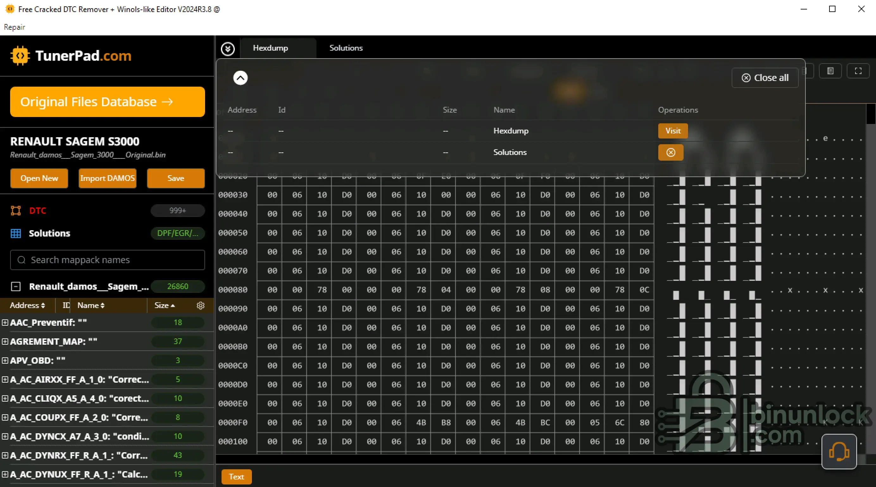Focus the Search mappack names field
The image size is (876, 487).
pos(108,260)
